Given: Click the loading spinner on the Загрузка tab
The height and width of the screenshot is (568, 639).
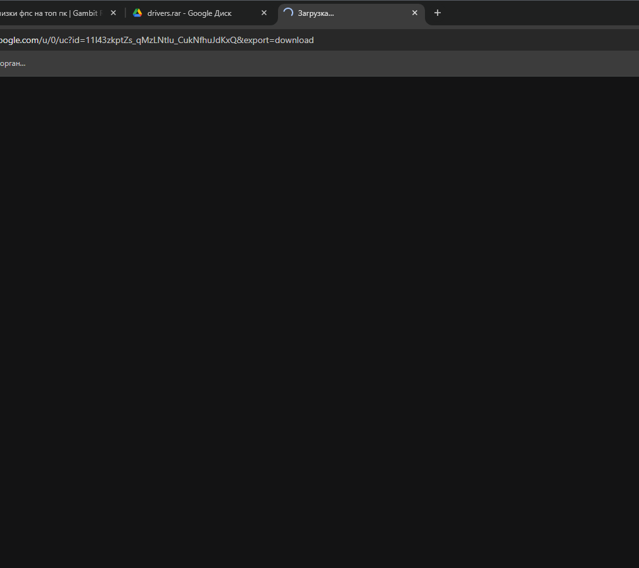Looking at the screenshot, I should pos(288,13).
